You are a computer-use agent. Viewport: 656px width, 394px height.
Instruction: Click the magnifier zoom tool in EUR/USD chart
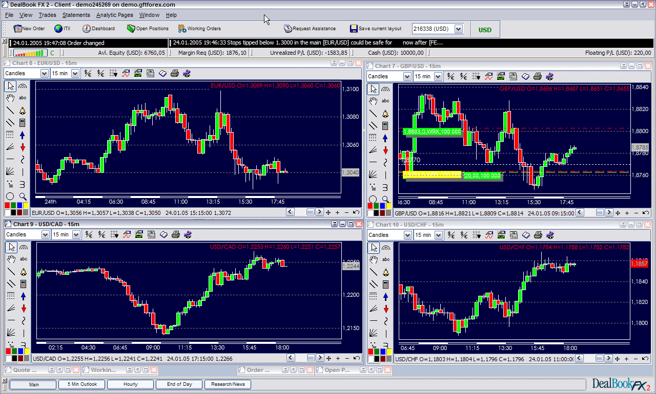pyautogui.click(x=23, y=196)
